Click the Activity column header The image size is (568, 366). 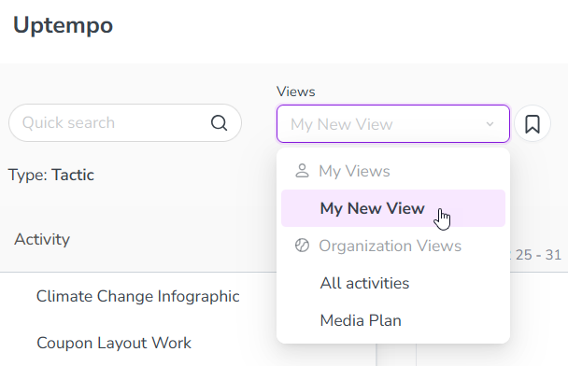pos(42,239)
